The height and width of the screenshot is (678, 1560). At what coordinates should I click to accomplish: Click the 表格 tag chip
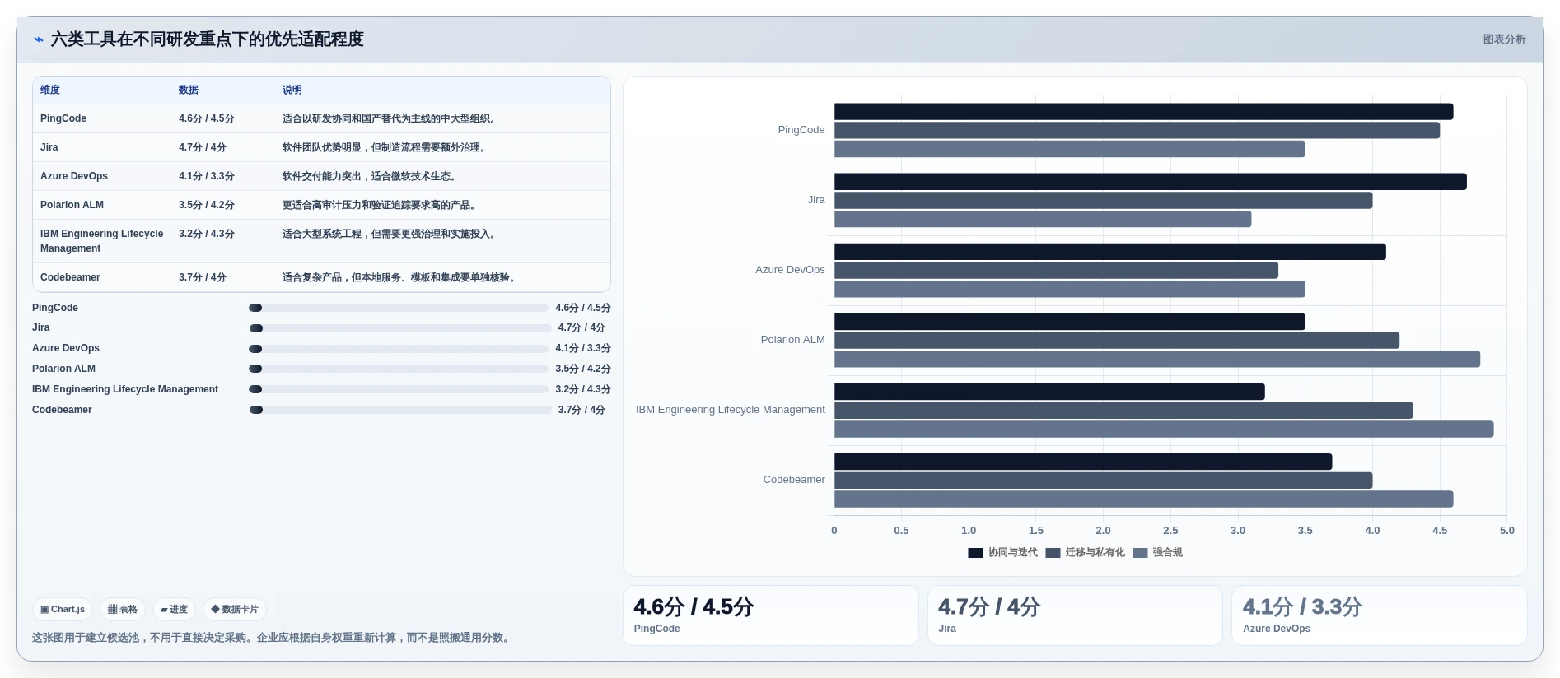[x=123, y=610]
